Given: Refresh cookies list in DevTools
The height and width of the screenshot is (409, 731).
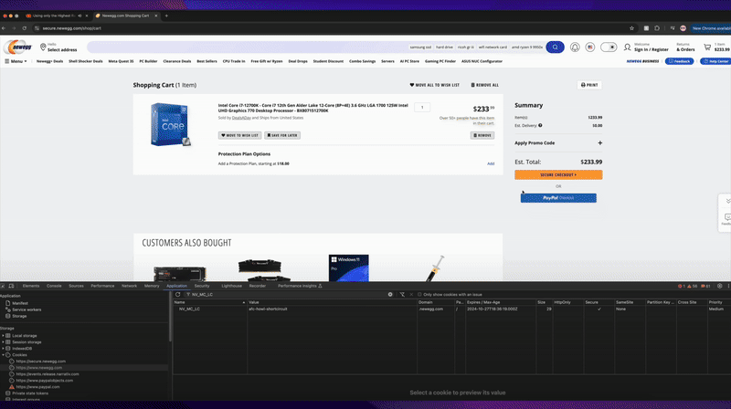Looking at the screenshot, I should point(176,295).
